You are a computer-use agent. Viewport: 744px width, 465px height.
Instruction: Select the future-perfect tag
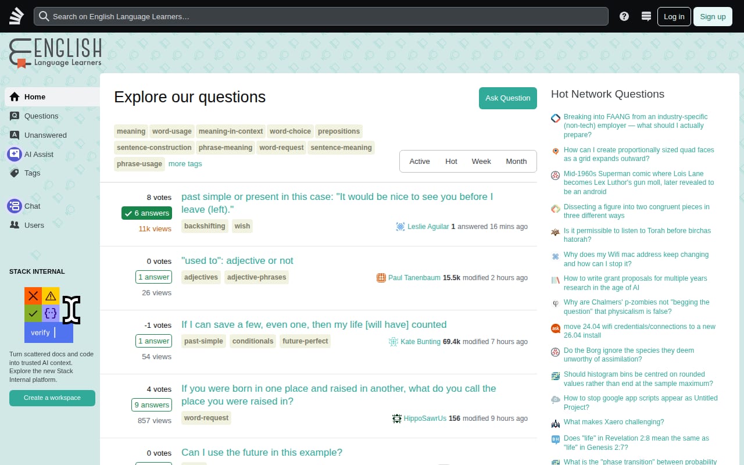coord(305,341)
